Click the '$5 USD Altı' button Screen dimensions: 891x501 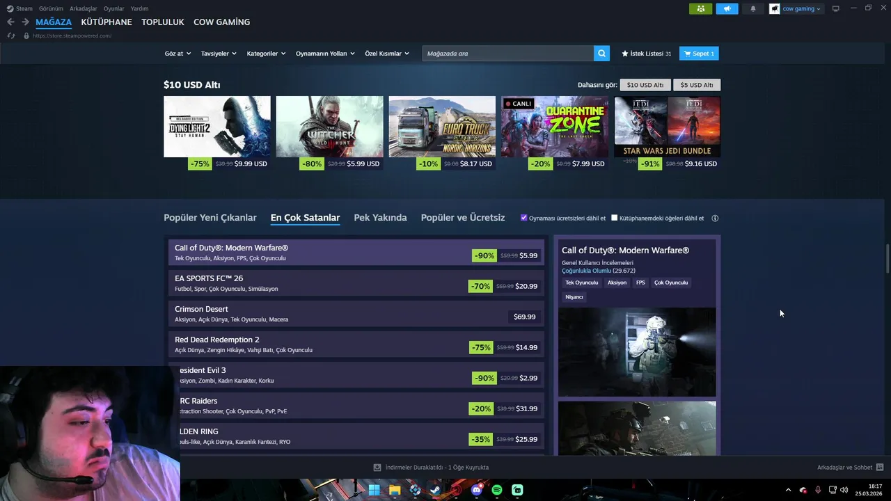(697, 85)
